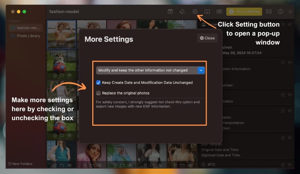Viewport: 300px width, 174px height.
Task: Toggle eye icon on teal dress thumbnail
Action: click(70, 165)
